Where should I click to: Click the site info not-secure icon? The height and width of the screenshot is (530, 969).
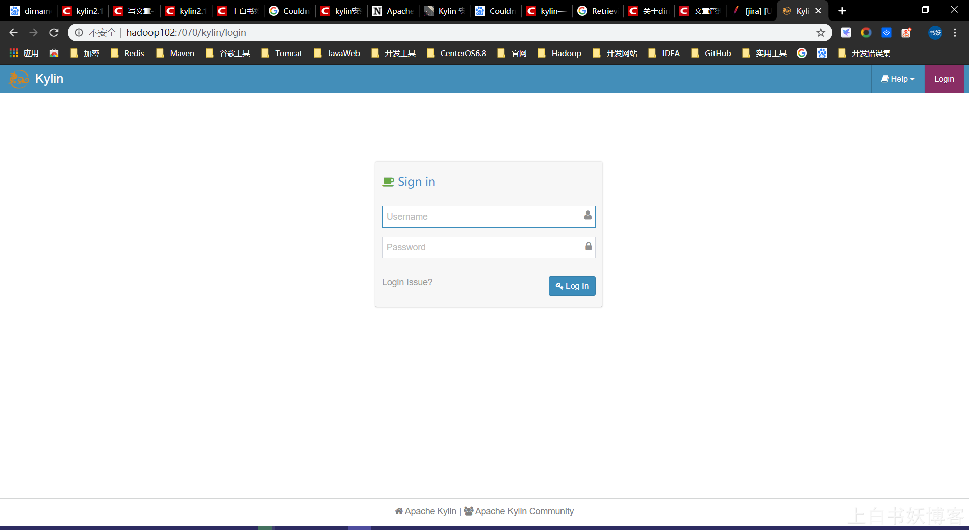[x=79, y=33]
